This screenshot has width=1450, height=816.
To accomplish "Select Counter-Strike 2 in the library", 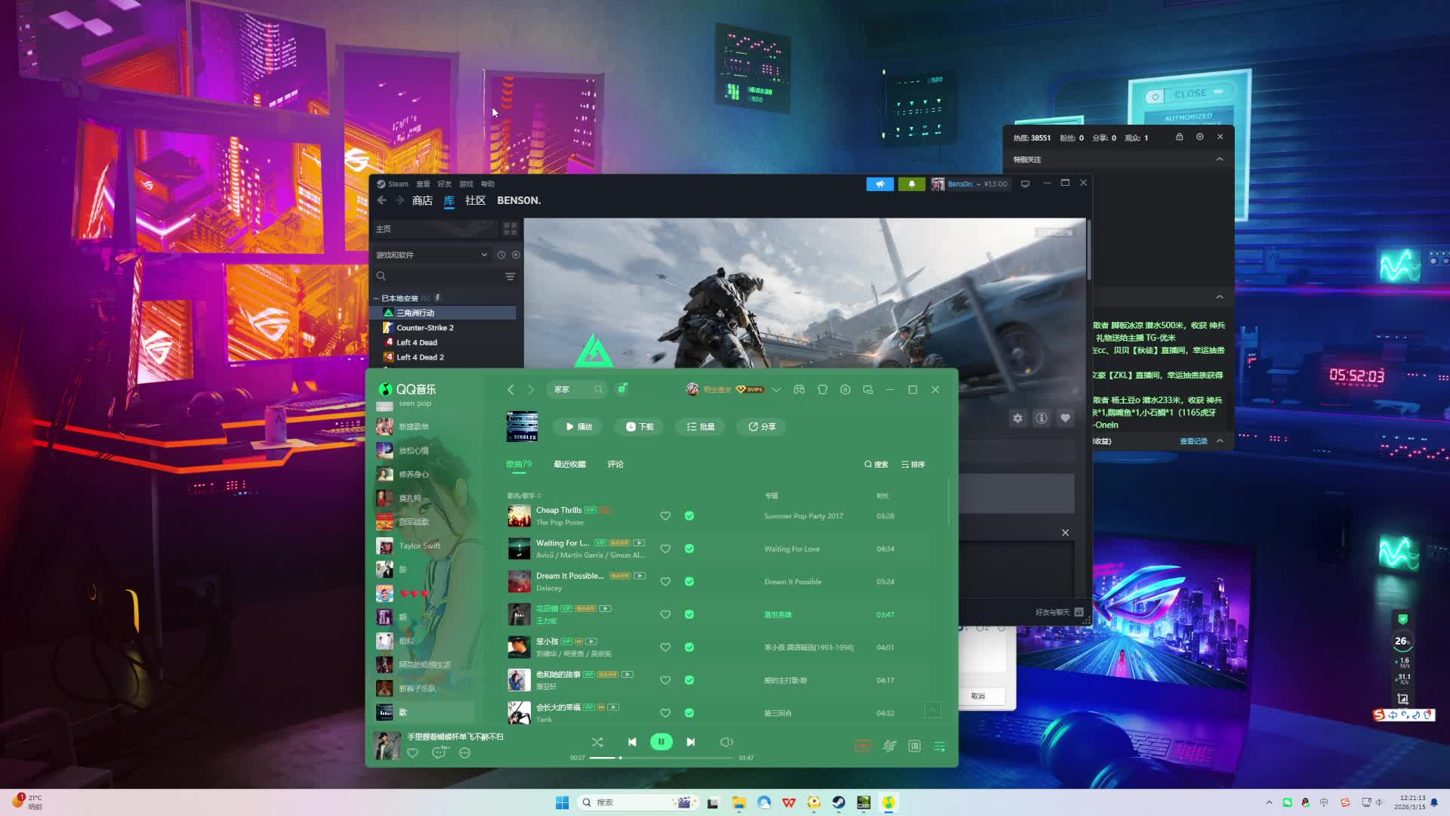I will (x=424, y=328).
